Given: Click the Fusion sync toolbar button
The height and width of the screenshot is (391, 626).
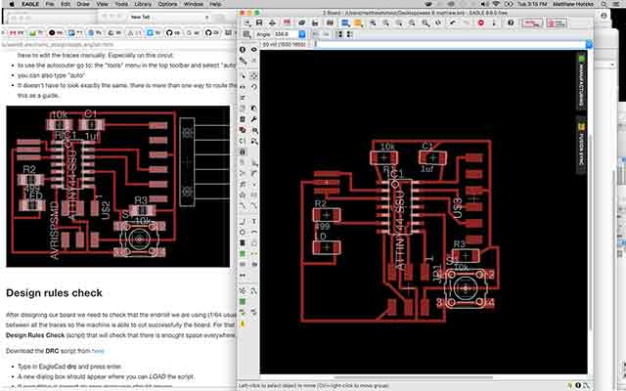Looking at the screenshot, I should coord(557,23).
